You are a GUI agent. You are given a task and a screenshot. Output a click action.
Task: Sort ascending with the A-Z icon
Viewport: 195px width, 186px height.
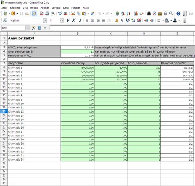[123, 14]
